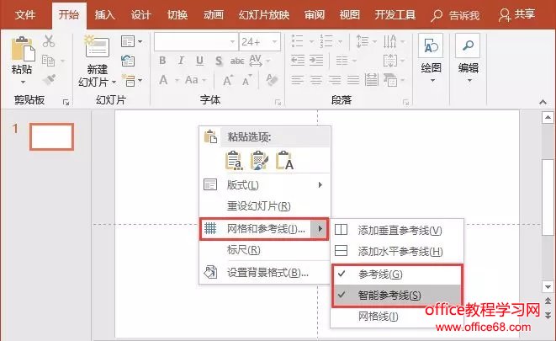Image resolution: width=556 pixels, height=341 pixels.
Task: Expand the New Slide dropdown arrow
Action: [x=114, y=83]
